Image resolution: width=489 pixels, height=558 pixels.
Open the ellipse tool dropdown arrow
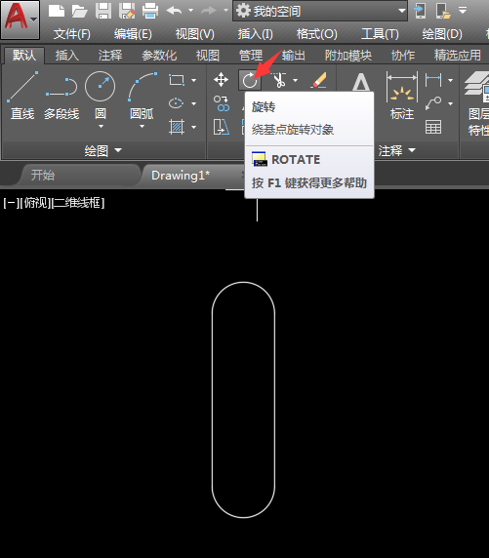tap(194, 104)
